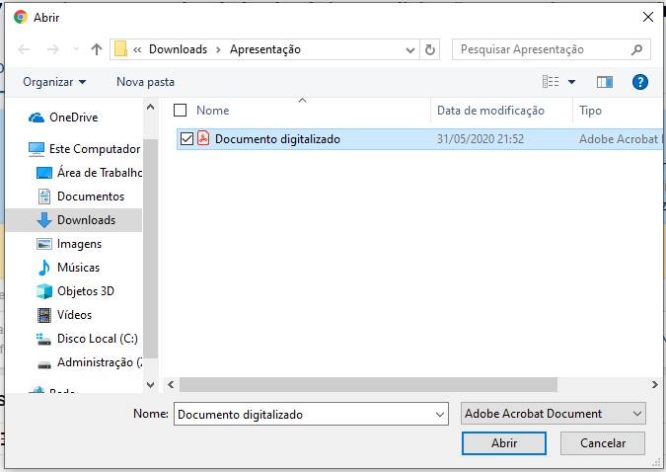Open Disco Local (C:) drive
Viewport: 666px width, 472px height.
coord(98,339)
